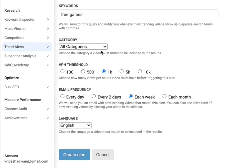The width and height of the screenshot is (229, 168).
Task: Open the All Categories dropdown
Action: point(83,46)
